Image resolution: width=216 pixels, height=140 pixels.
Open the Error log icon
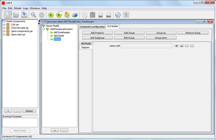[x=109, y=15]
